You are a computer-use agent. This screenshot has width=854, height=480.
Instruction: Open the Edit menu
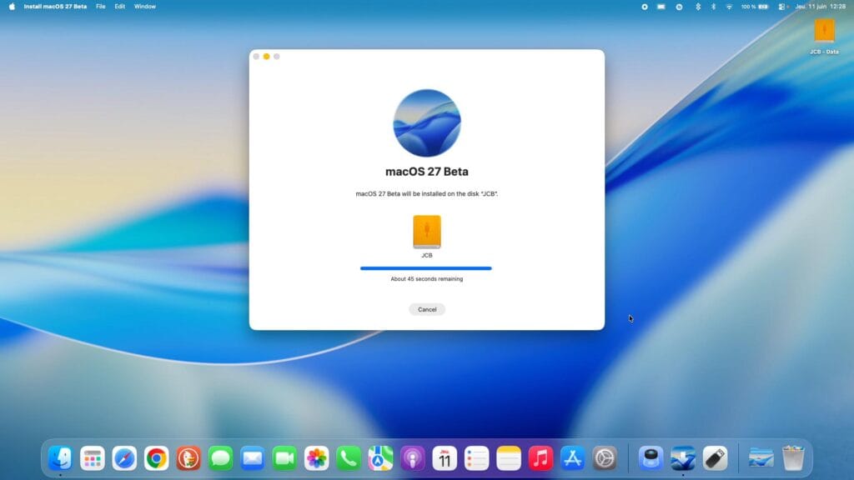coord(120,7)
